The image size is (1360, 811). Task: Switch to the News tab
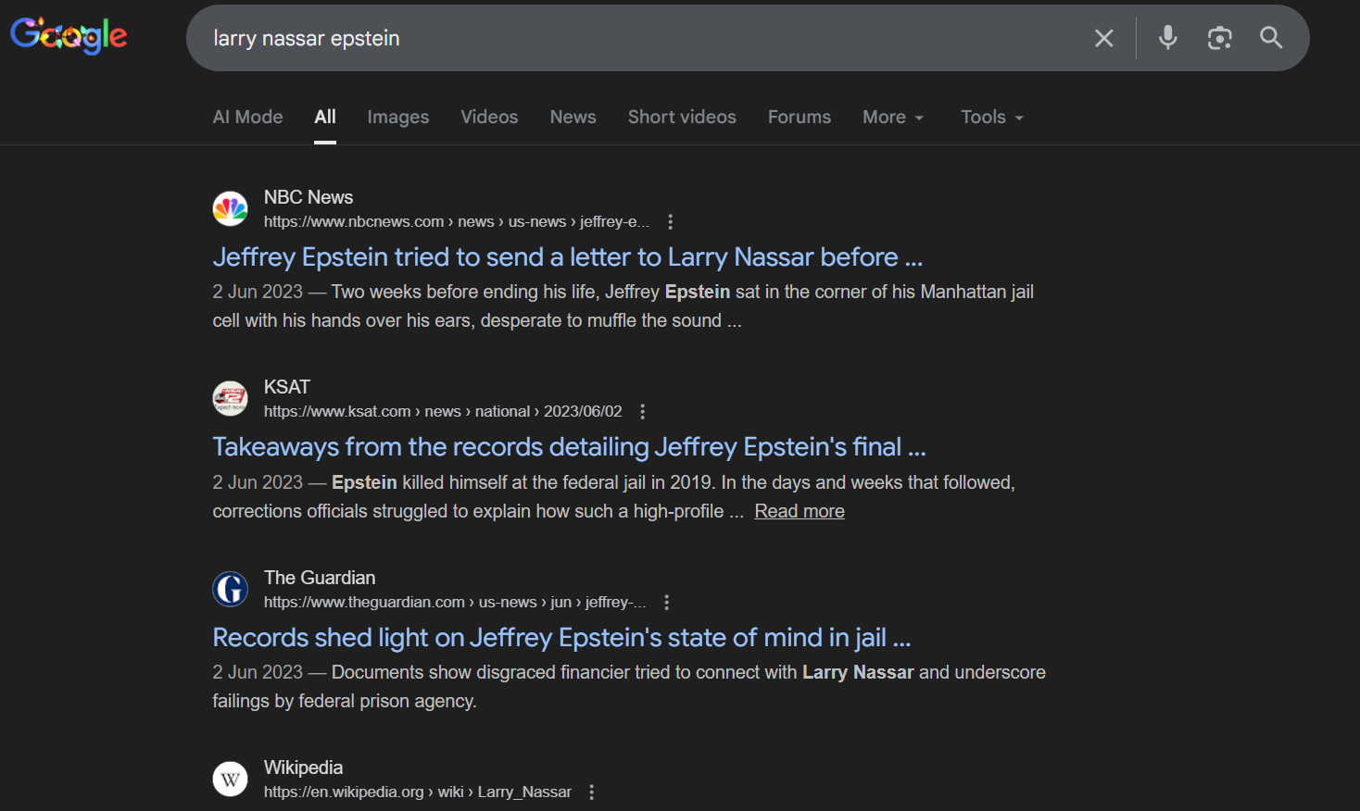[x=573, y=117]
